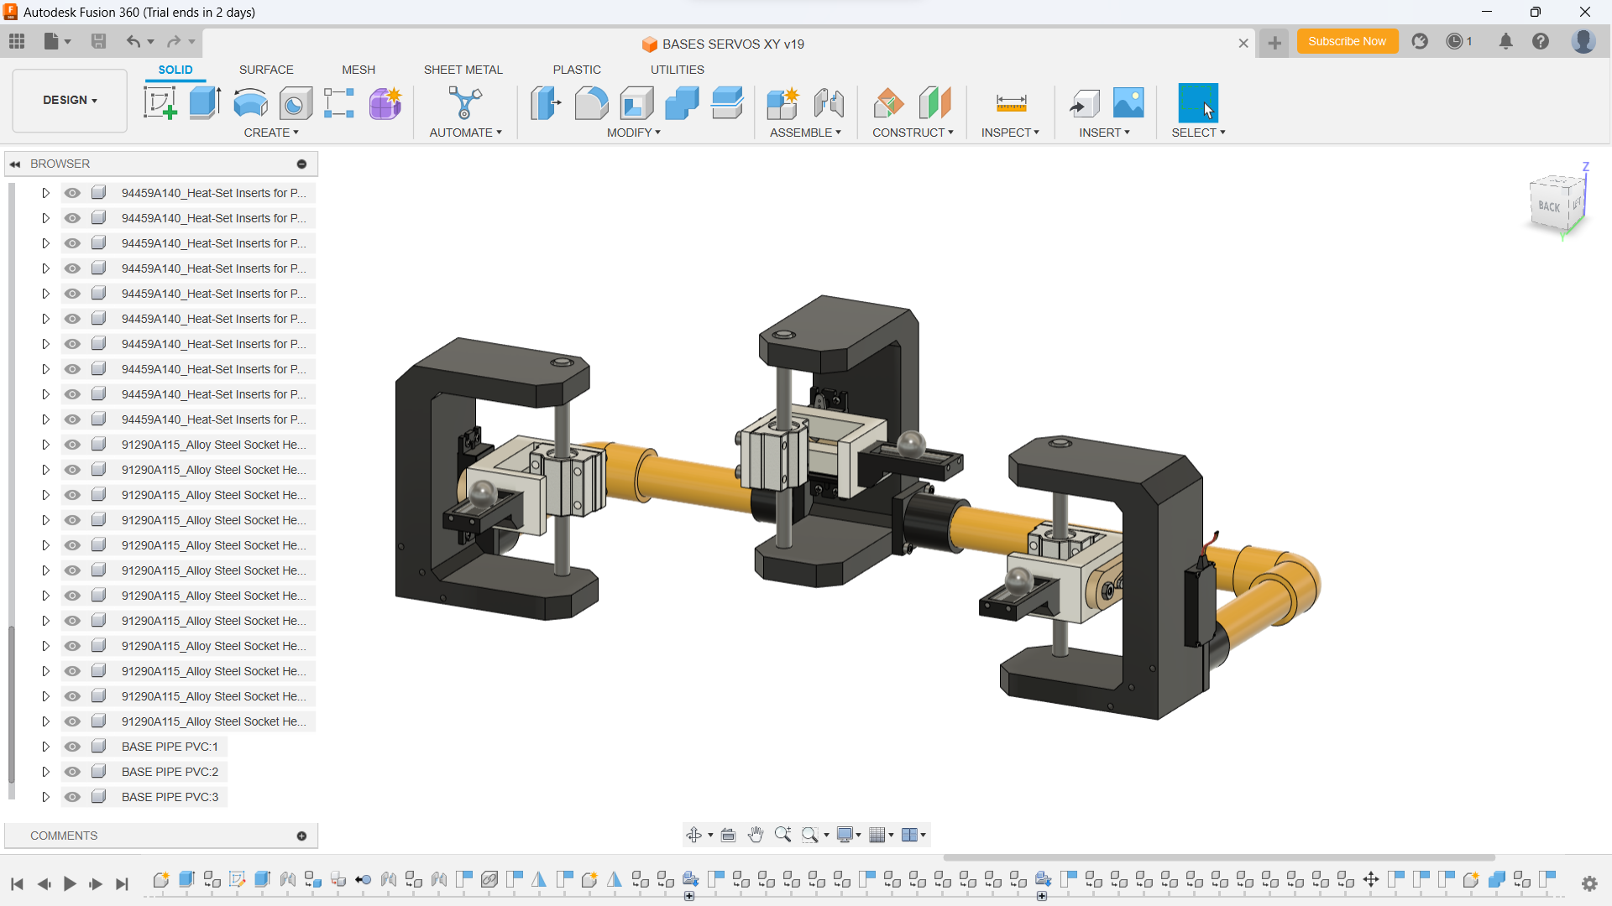The image size is (1612, 906).
Task: Switch to the SURFACE tab
Action: [x=266, y=70]
